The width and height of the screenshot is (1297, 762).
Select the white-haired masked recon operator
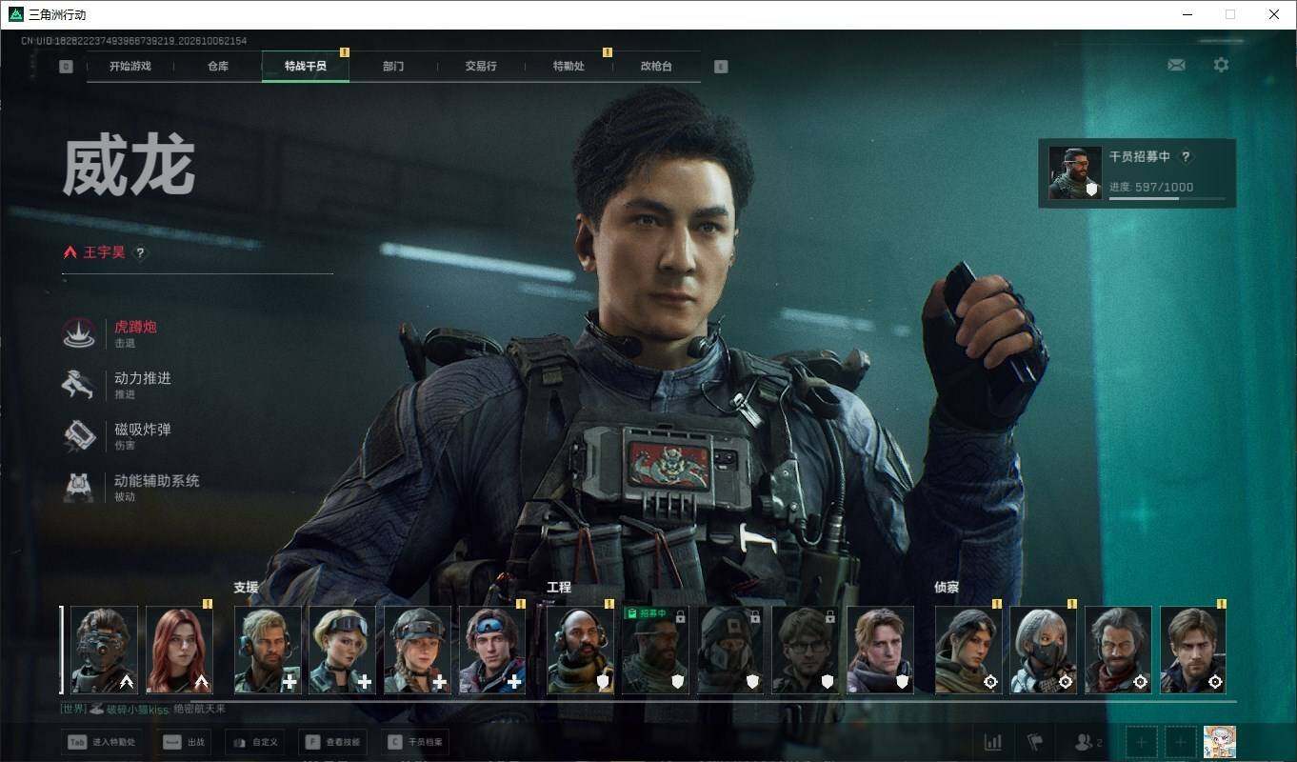[1044, 650]
